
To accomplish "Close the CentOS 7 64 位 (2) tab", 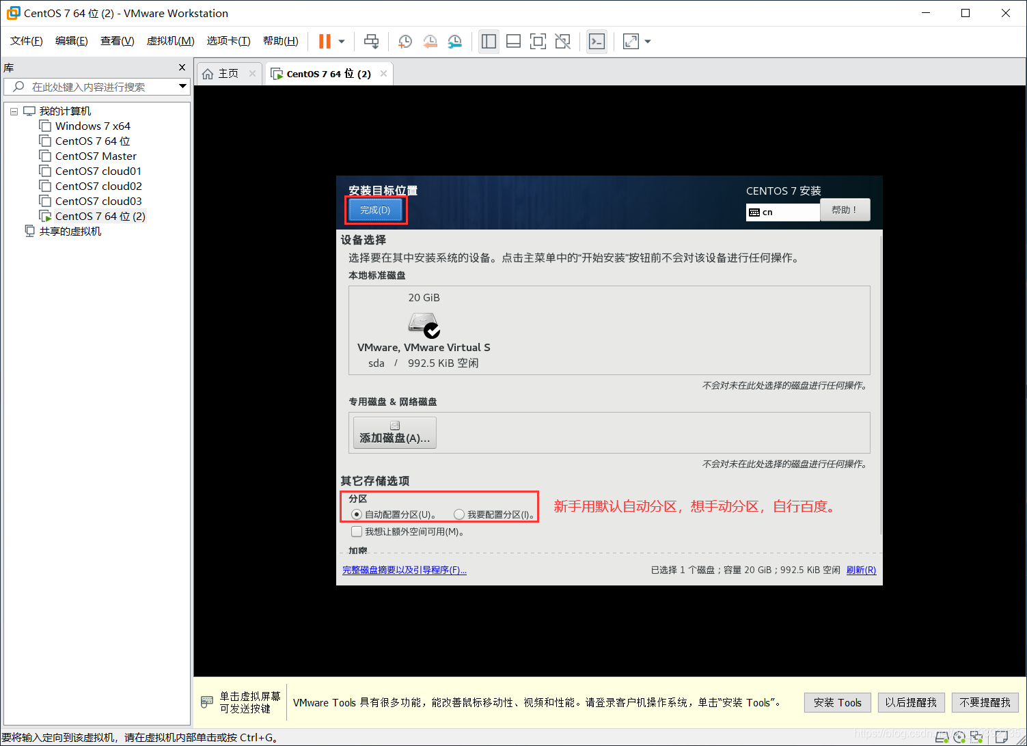I will coord(383,73).
